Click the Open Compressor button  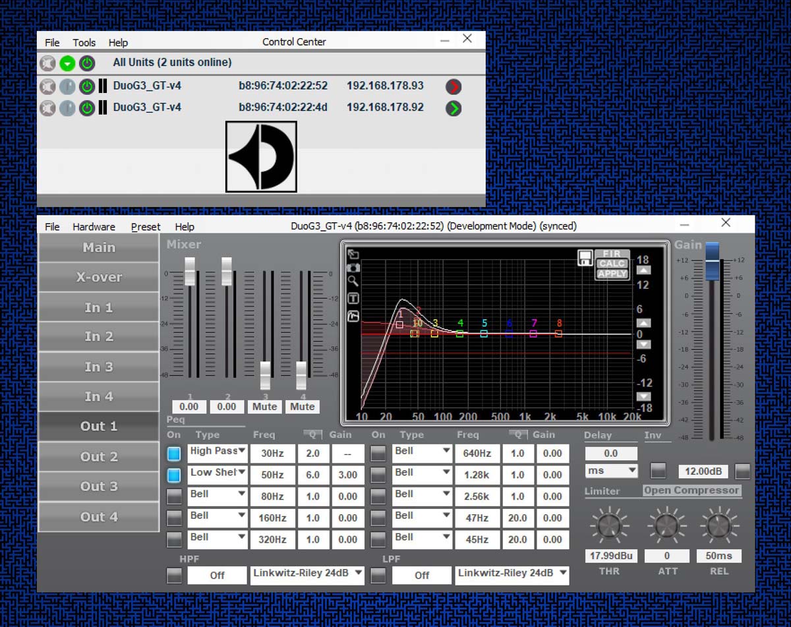click(x=691, y=491)
